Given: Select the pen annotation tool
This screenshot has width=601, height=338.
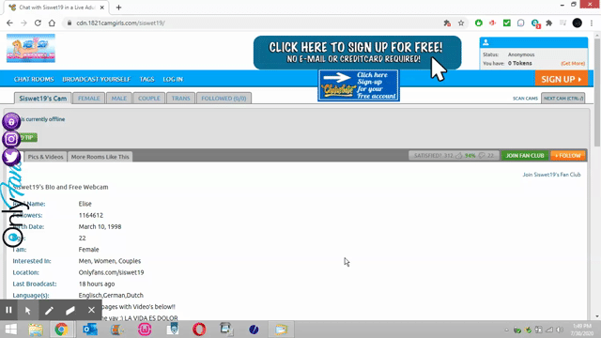Looking at the screenshot, I should pos(49,310).
